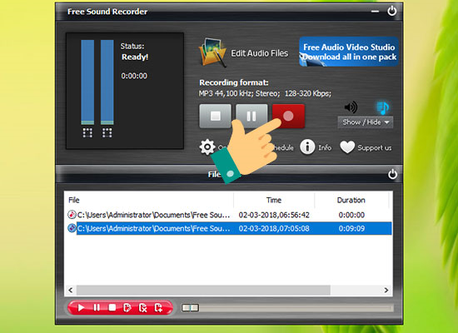Click the Free Audio Video Studio banner

click(x=349, y=52)
